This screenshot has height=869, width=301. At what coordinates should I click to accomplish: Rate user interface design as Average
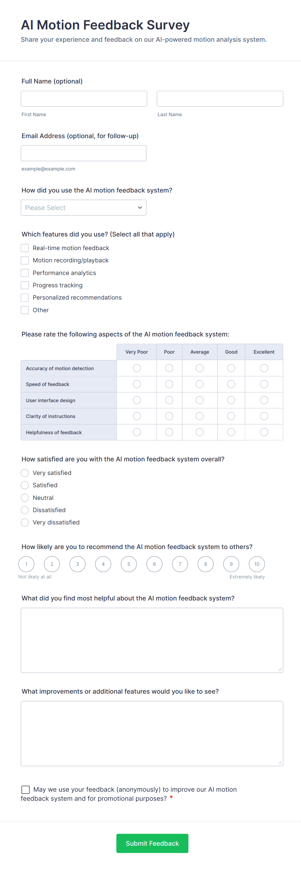point(199,400)
